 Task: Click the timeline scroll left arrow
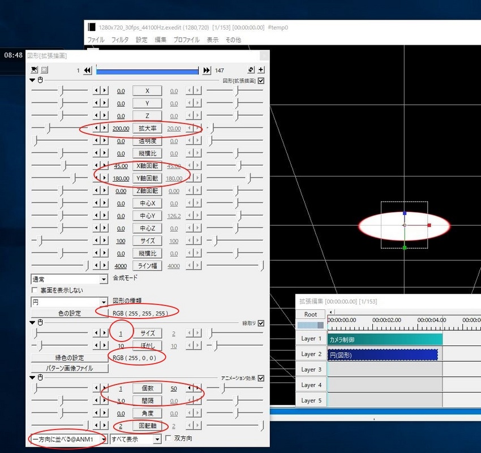click(x=330, y=312)
